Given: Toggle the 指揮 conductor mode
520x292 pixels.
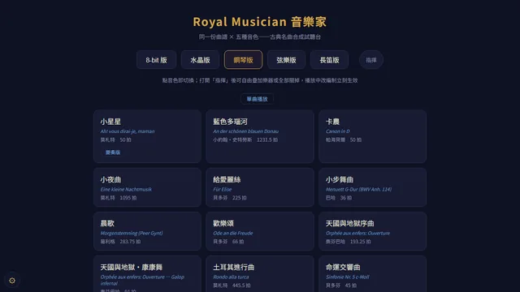Looking at the screenshot, I should [x=371, y=60].
